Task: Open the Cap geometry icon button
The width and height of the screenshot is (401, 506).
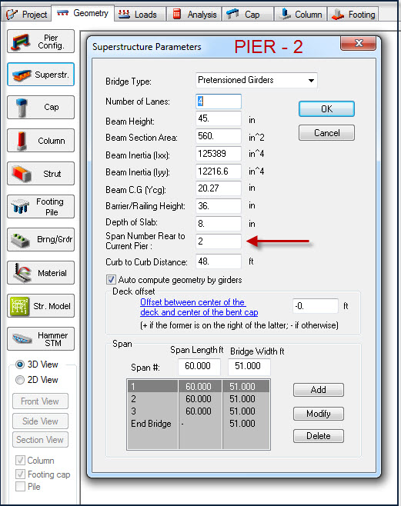Action: [41, 108]
